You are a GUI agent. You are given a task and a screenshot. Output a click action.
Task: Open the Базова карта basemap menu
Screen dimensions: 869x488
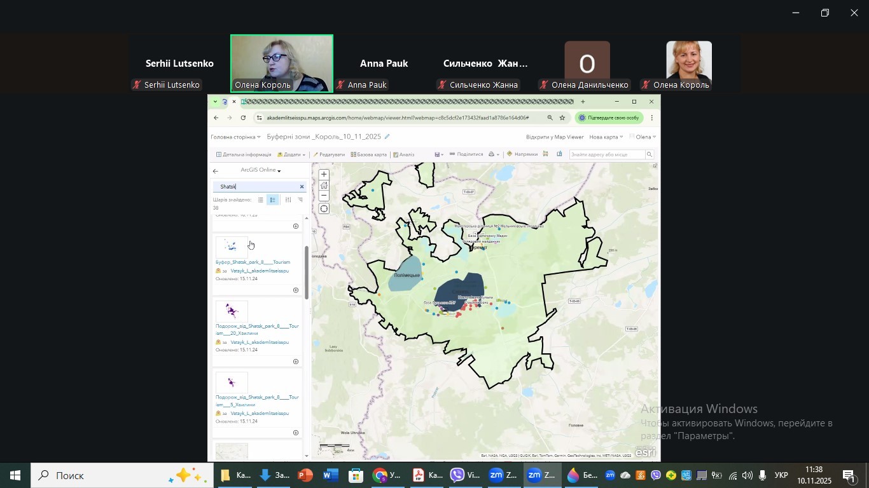(368, 154)
